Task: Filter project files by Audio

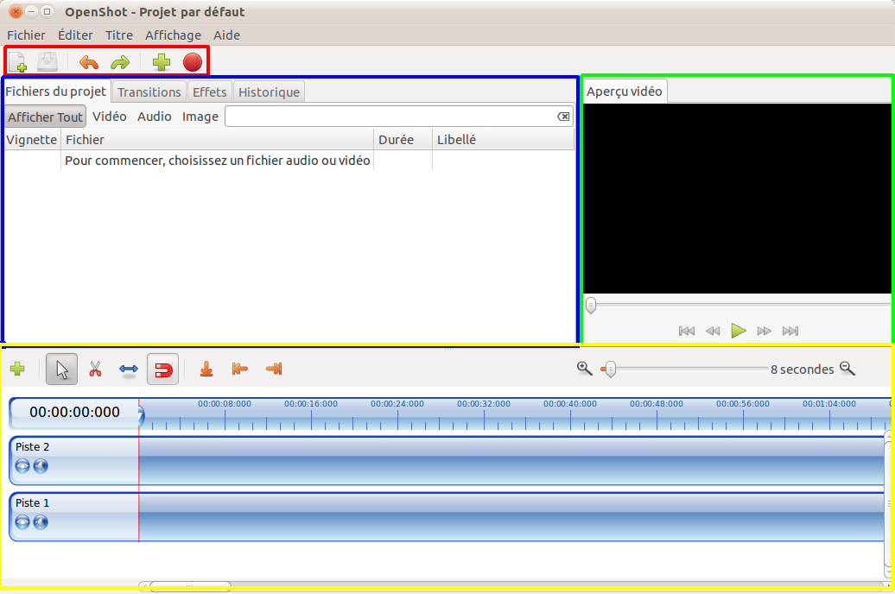Action: [155, 117]
